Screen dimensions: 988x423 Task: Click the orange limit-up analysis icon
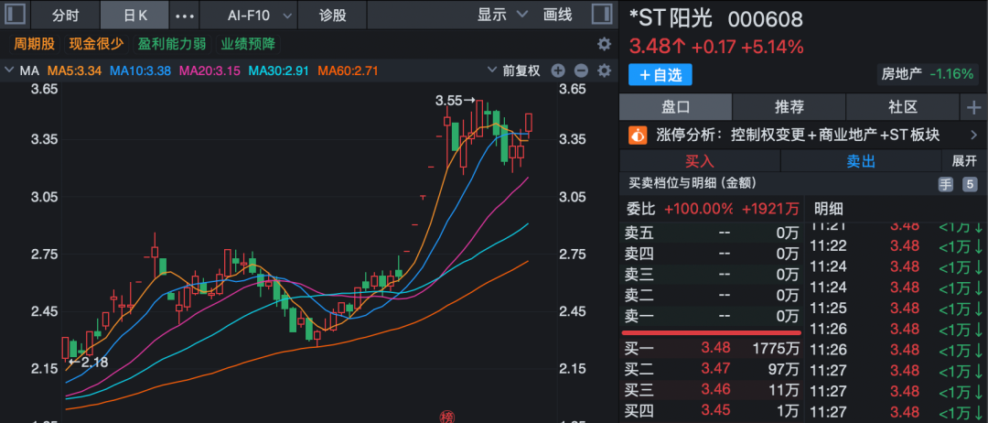pos(639,136)
